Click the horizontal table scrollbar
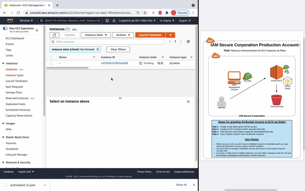305x191 pixels. [67, 68]
